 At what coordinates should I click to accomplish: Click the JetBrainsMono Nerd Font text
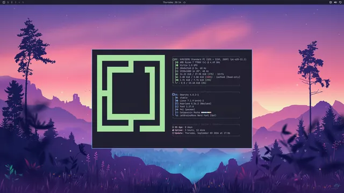point(198,115)
